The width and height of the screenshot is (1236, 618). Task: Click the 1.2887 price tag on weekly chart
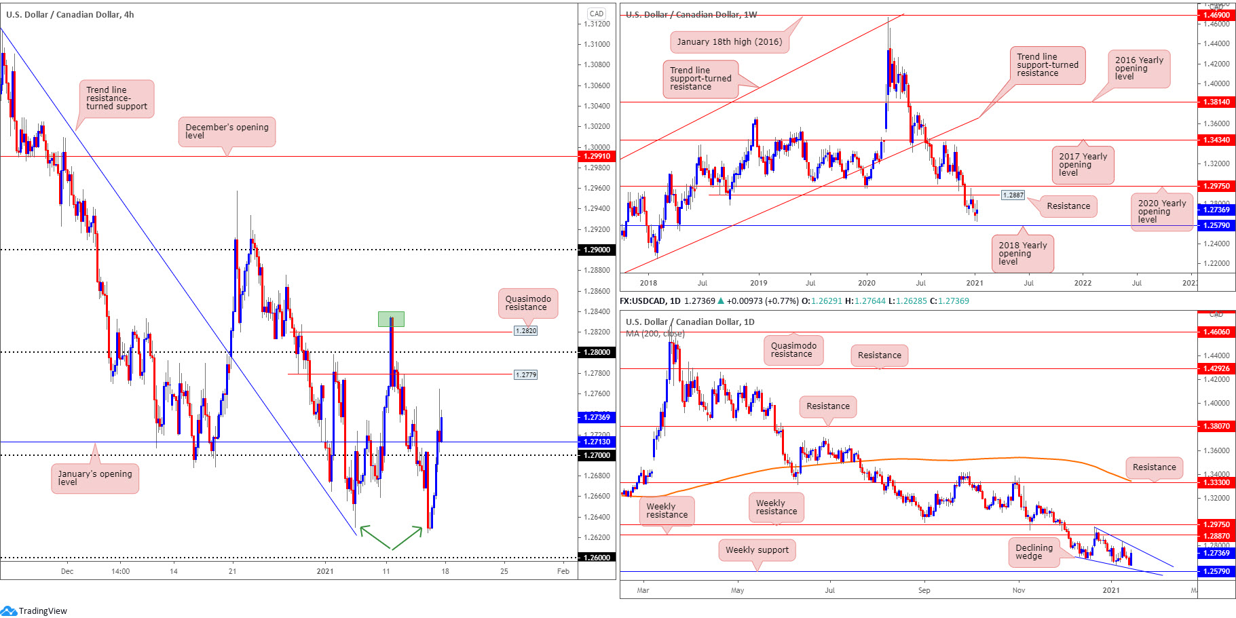1013,195
